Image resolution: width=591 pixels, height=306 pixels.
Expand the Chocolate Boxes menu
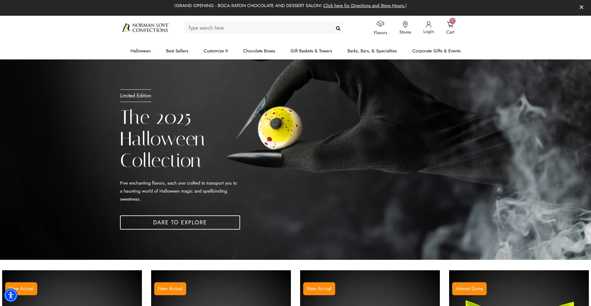tap(259, 51)
